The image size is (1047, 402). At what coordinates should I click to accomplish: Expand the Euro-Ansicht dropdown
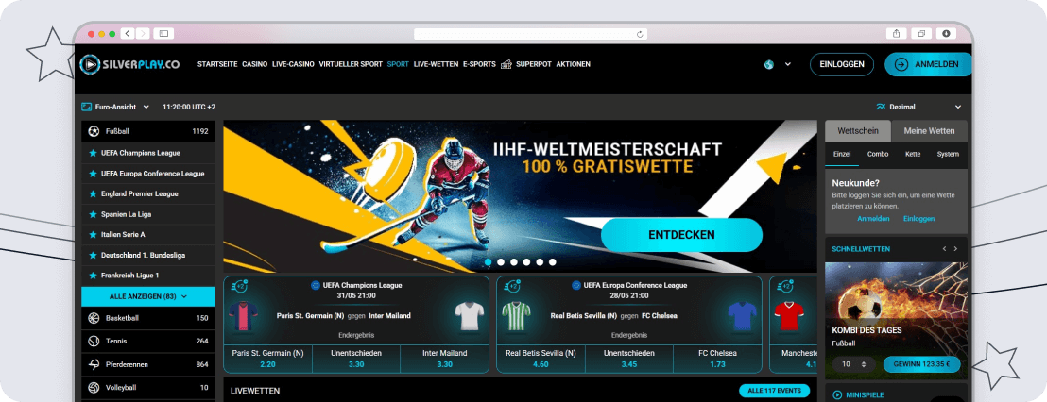click(x=146, y=107)
